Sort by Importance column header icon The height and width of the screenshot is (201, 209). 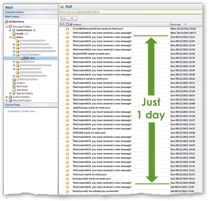coord(60,24)
